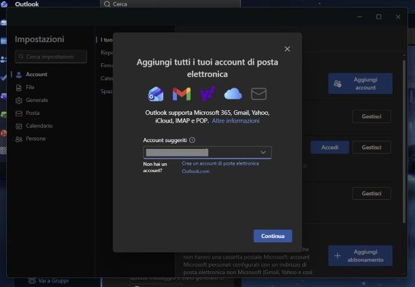Open the Persone settings category
Image resolution: width=415 pixels, height=287 pixels.
[37, 139]
